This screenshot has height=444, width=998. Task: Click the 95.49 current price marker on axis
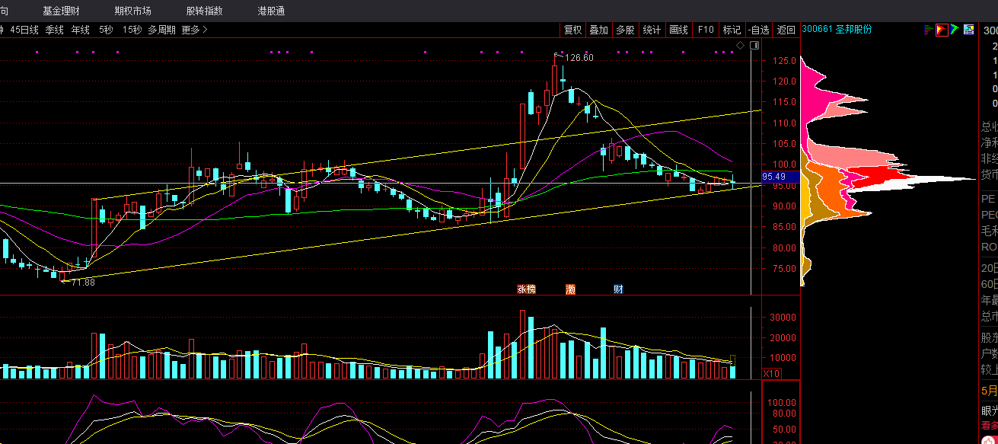point(780,177)
